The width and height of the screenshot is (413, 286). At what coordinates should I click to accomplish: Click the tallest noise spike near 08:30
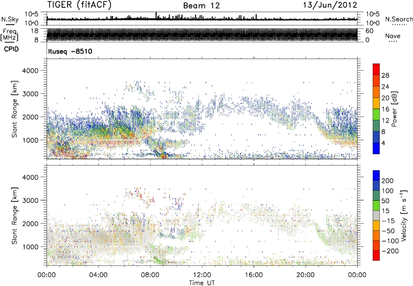tap(156, 15)
